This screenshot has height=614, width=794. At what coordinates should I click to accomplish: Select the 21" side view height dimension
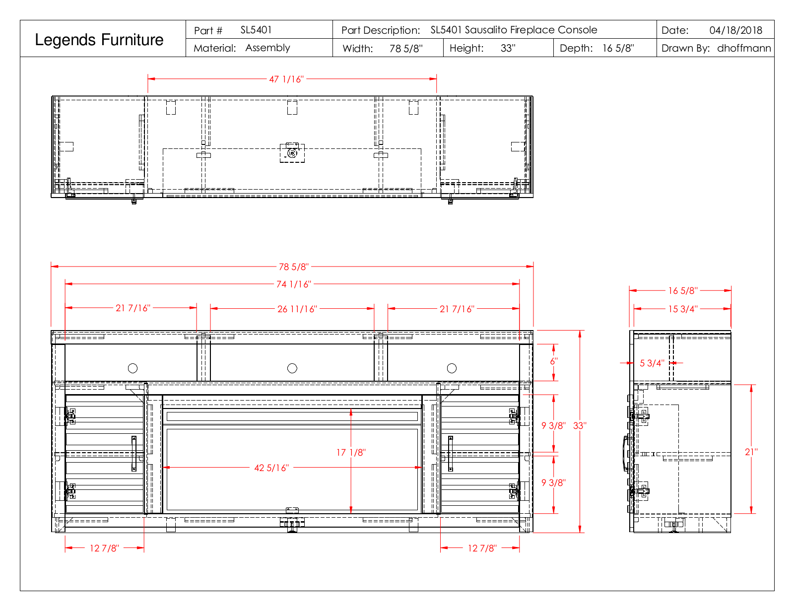pyautogui.click(x=751, y=452)
